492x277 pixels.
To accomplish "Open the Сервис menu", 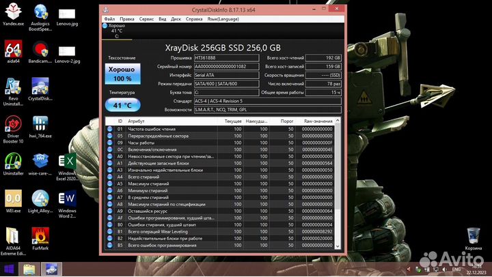I will coord(146,19).
